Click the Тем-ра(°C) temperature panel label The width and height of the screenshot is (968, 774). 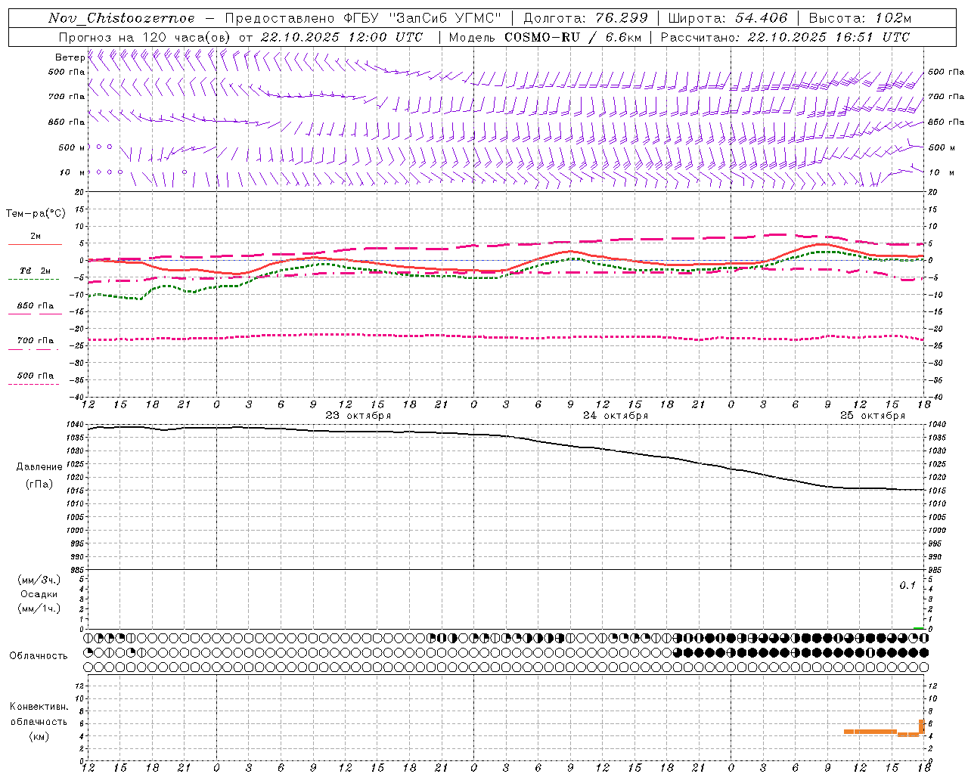[x=36, y=214]
